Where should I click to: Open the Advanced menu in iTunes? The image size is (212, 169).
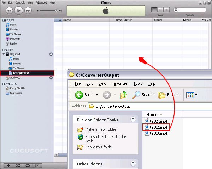point(42,2)
